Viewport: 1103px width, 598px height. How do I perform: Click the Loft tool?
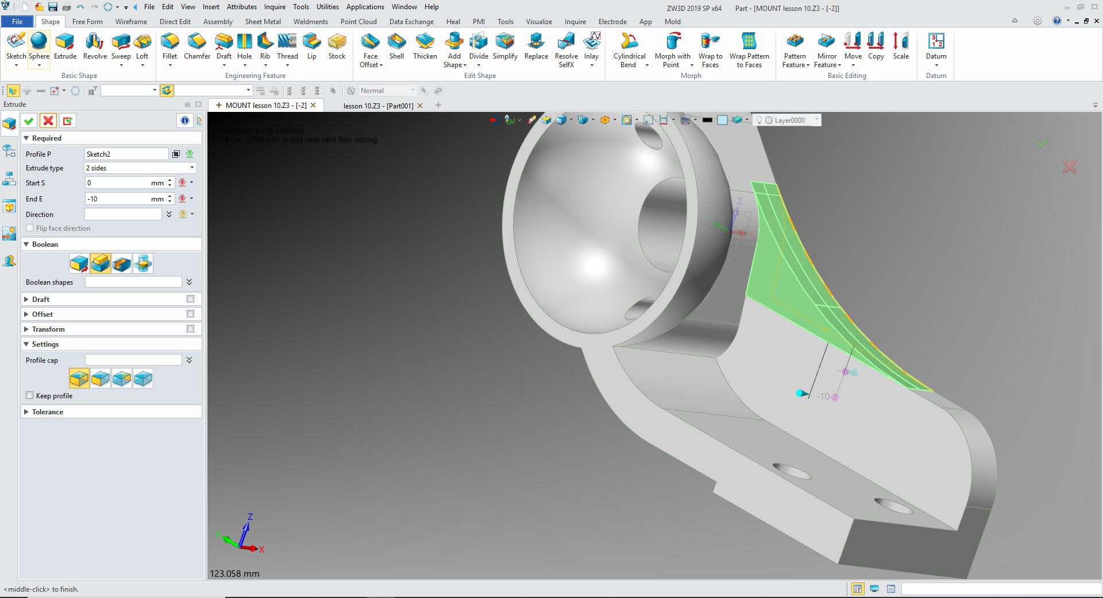(142, 46)
